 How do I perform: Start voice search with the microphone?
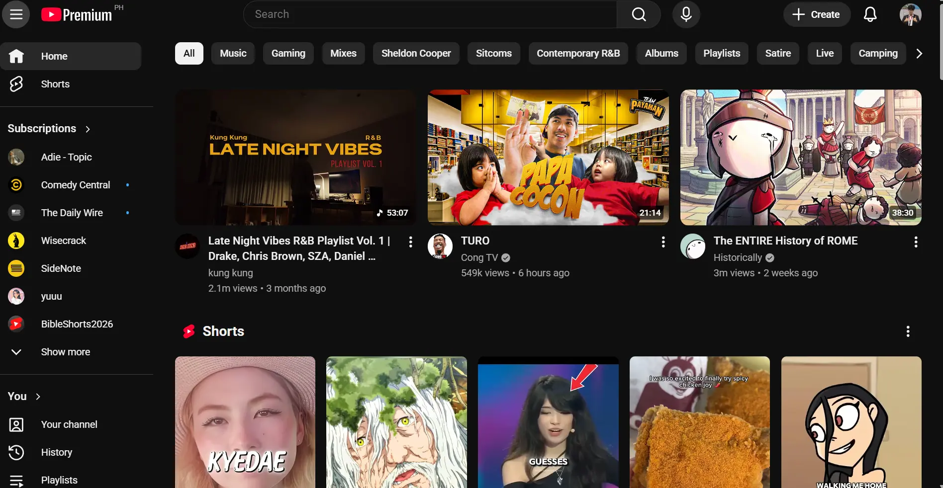tap(686, 14)
